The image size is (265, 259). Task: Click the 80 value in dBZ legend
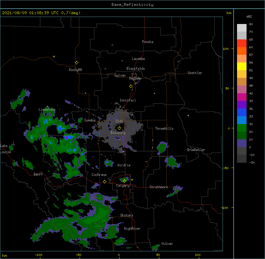(251, 24)
